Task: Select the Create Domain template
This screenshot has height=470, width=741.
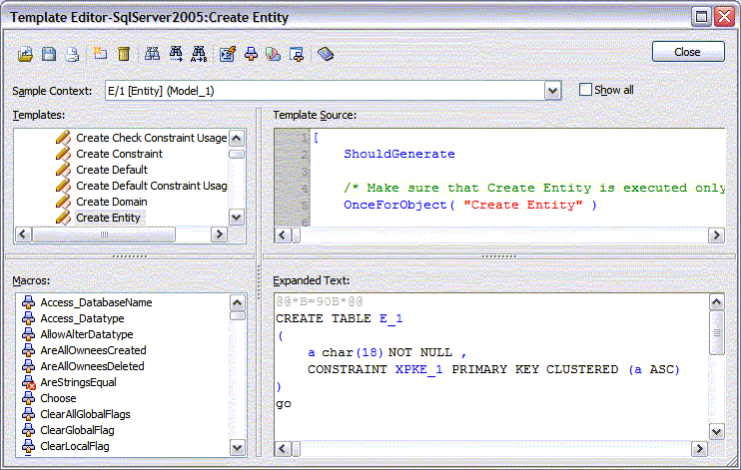Action: 111,202
